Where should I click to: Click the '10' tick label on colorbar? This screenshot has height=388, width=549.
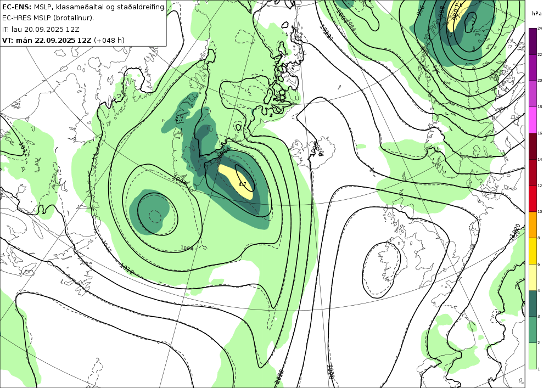(x=540, y=212)
